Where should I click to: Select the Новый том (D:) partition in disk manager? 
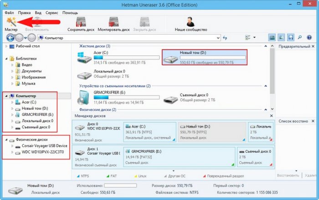(212, 132)
